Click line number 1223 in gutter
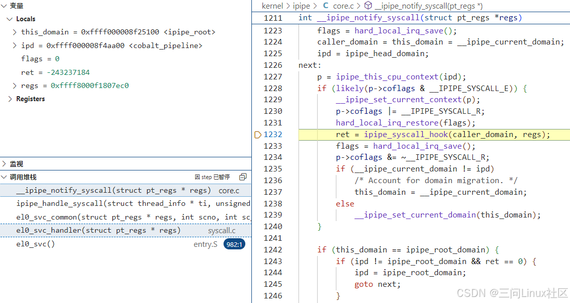Screen dimensions: 570x303 [x=273, y=31]
